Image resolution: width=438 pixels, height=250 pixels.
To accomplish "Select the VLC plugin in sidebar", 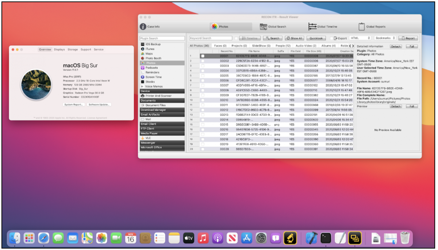I will 148,138.
